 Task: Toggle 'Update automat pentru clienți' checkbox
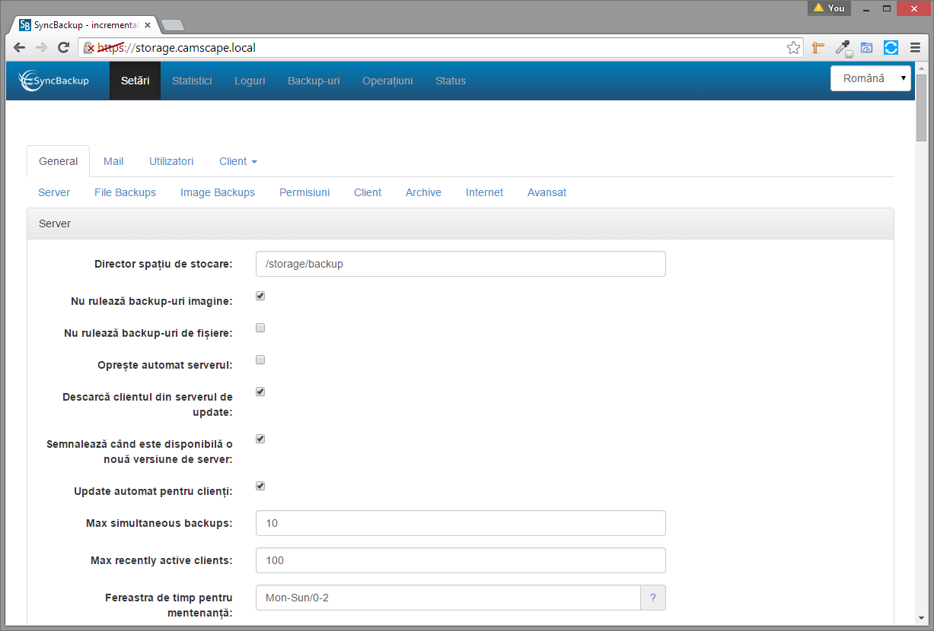click(x=260, y=486)
